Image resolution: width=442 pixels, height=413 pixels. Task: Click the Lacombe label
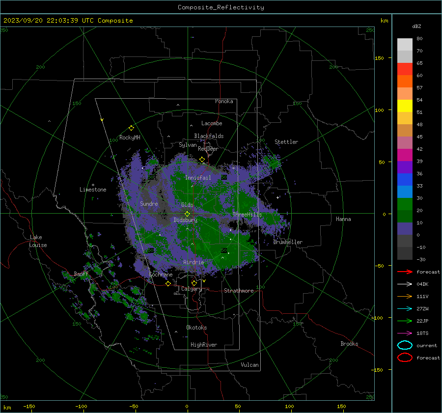[x=212, y=123]
